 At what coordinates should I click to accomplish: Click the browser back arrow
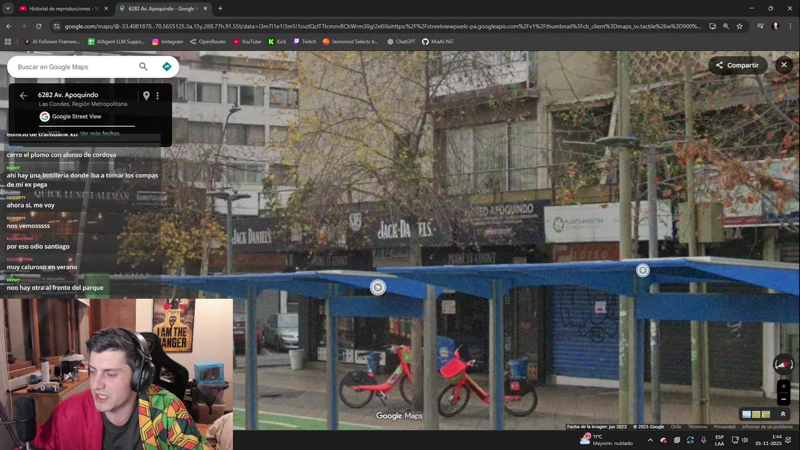click(9, 26)
